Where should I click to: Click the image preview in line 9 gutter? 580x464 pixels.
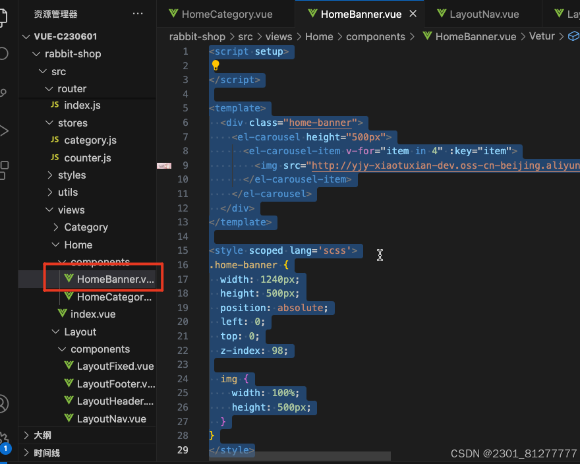164,165
